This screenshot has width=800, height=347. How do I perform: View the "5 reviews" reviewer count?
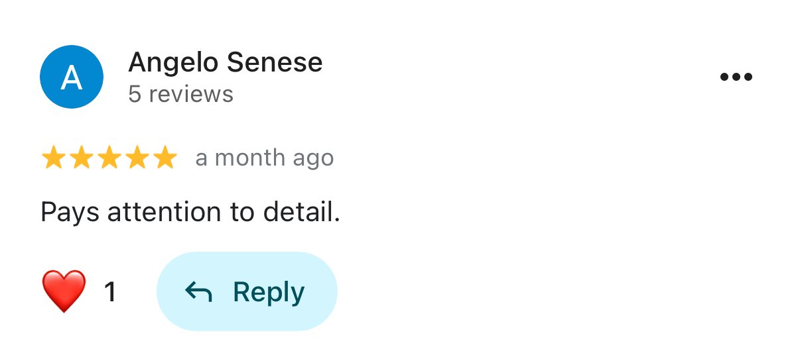coord(180,94)
